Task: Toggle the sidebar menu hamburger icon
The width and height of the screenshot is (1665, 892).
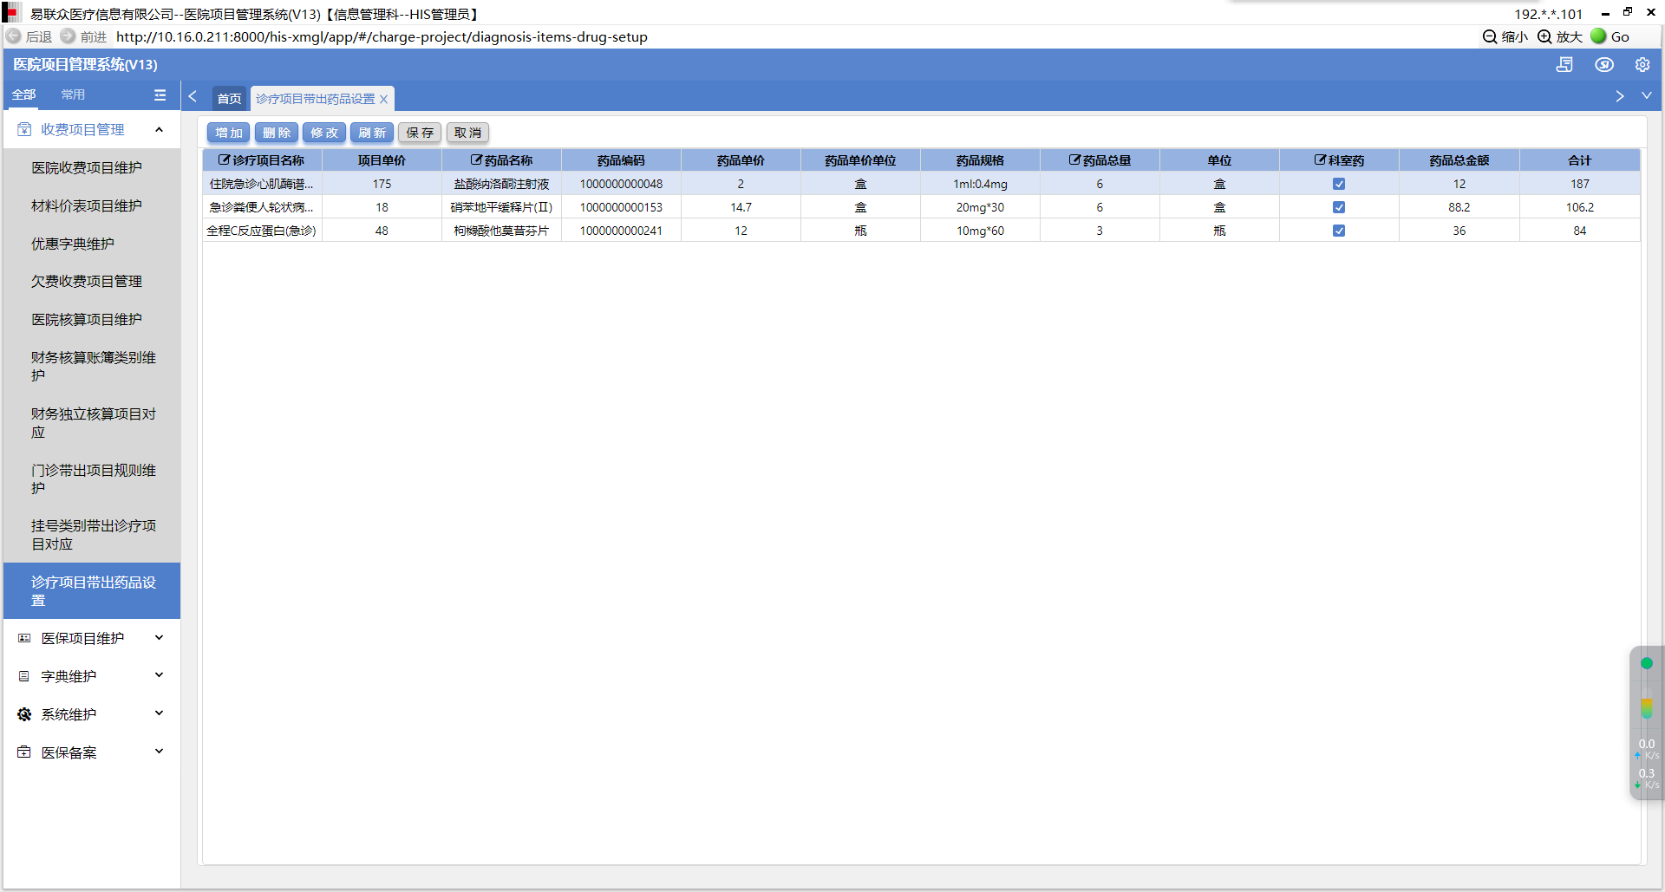Action: click(x=160, y=95)
